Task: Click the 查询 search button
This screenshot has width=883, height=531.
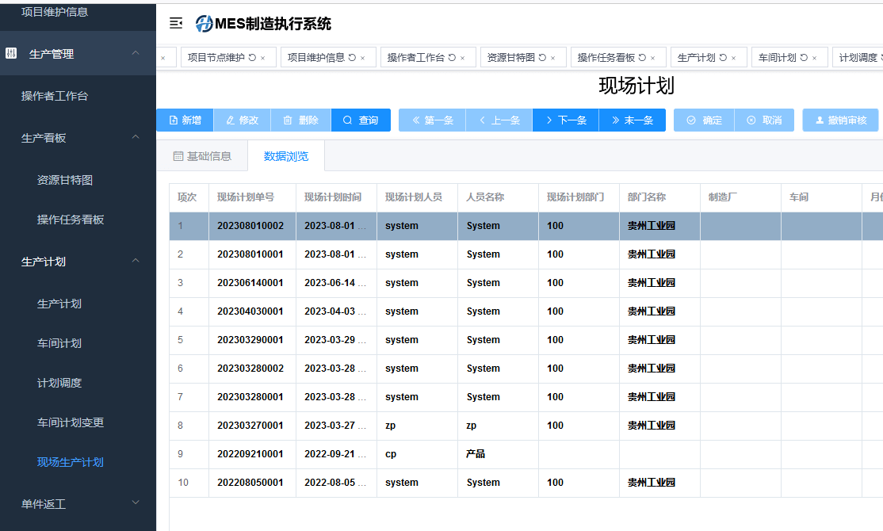Action: coord(361,120)
